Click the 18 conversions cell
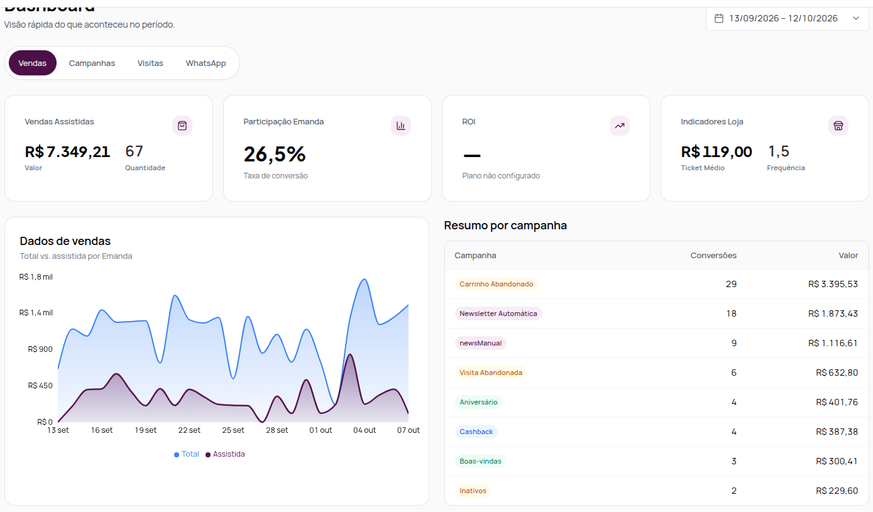 (731, 313)
